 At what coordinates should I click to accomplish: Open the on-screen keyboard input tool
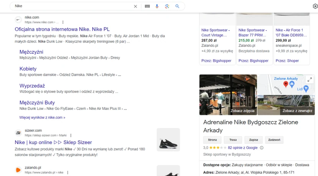point(147,6)
